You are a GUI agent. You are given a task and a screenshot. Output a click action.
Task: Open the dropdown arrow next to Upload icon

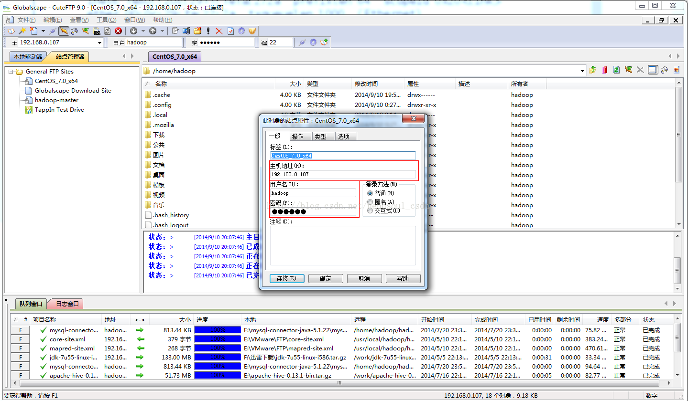point(162,31)
